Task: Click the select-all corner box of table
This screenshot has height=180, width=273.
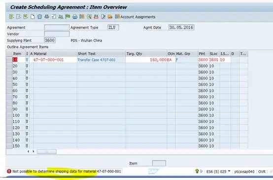Action: click(x=9, y=53)
